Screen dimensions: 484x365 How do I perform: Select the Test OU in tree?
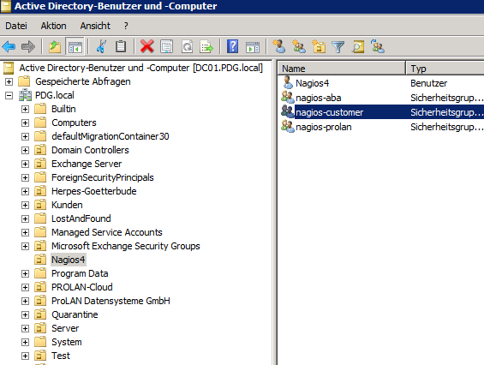tap(61, 356)
